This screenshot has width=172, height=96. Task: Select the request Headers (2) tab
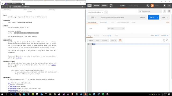(103, 22)
